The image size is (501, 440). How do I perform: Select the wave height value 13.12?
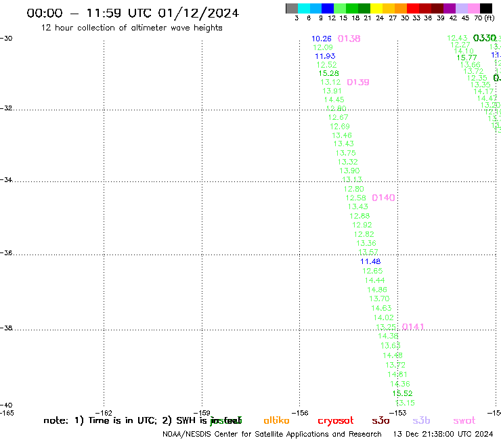(x=330, y=83)
